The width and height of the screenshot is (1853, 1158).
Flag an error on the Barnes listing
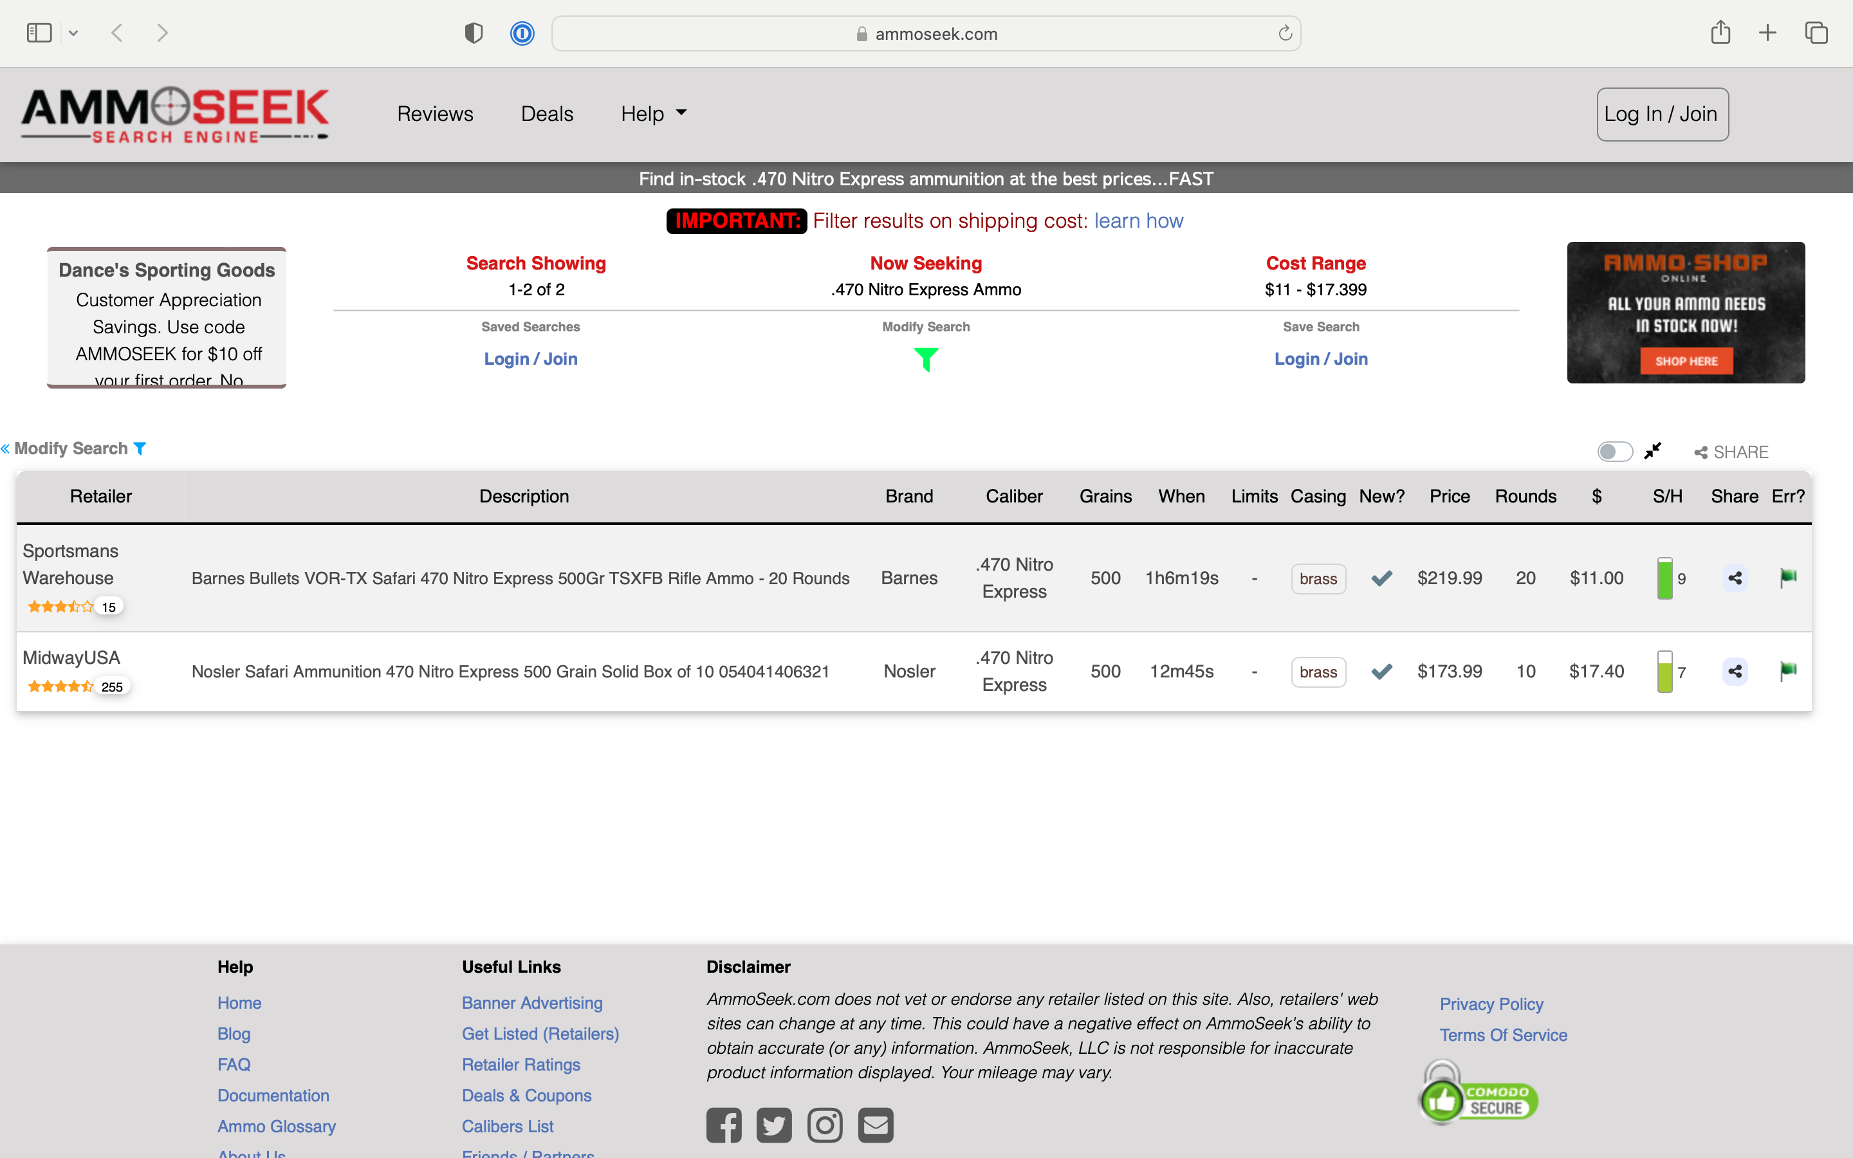tap(1788, 578)
